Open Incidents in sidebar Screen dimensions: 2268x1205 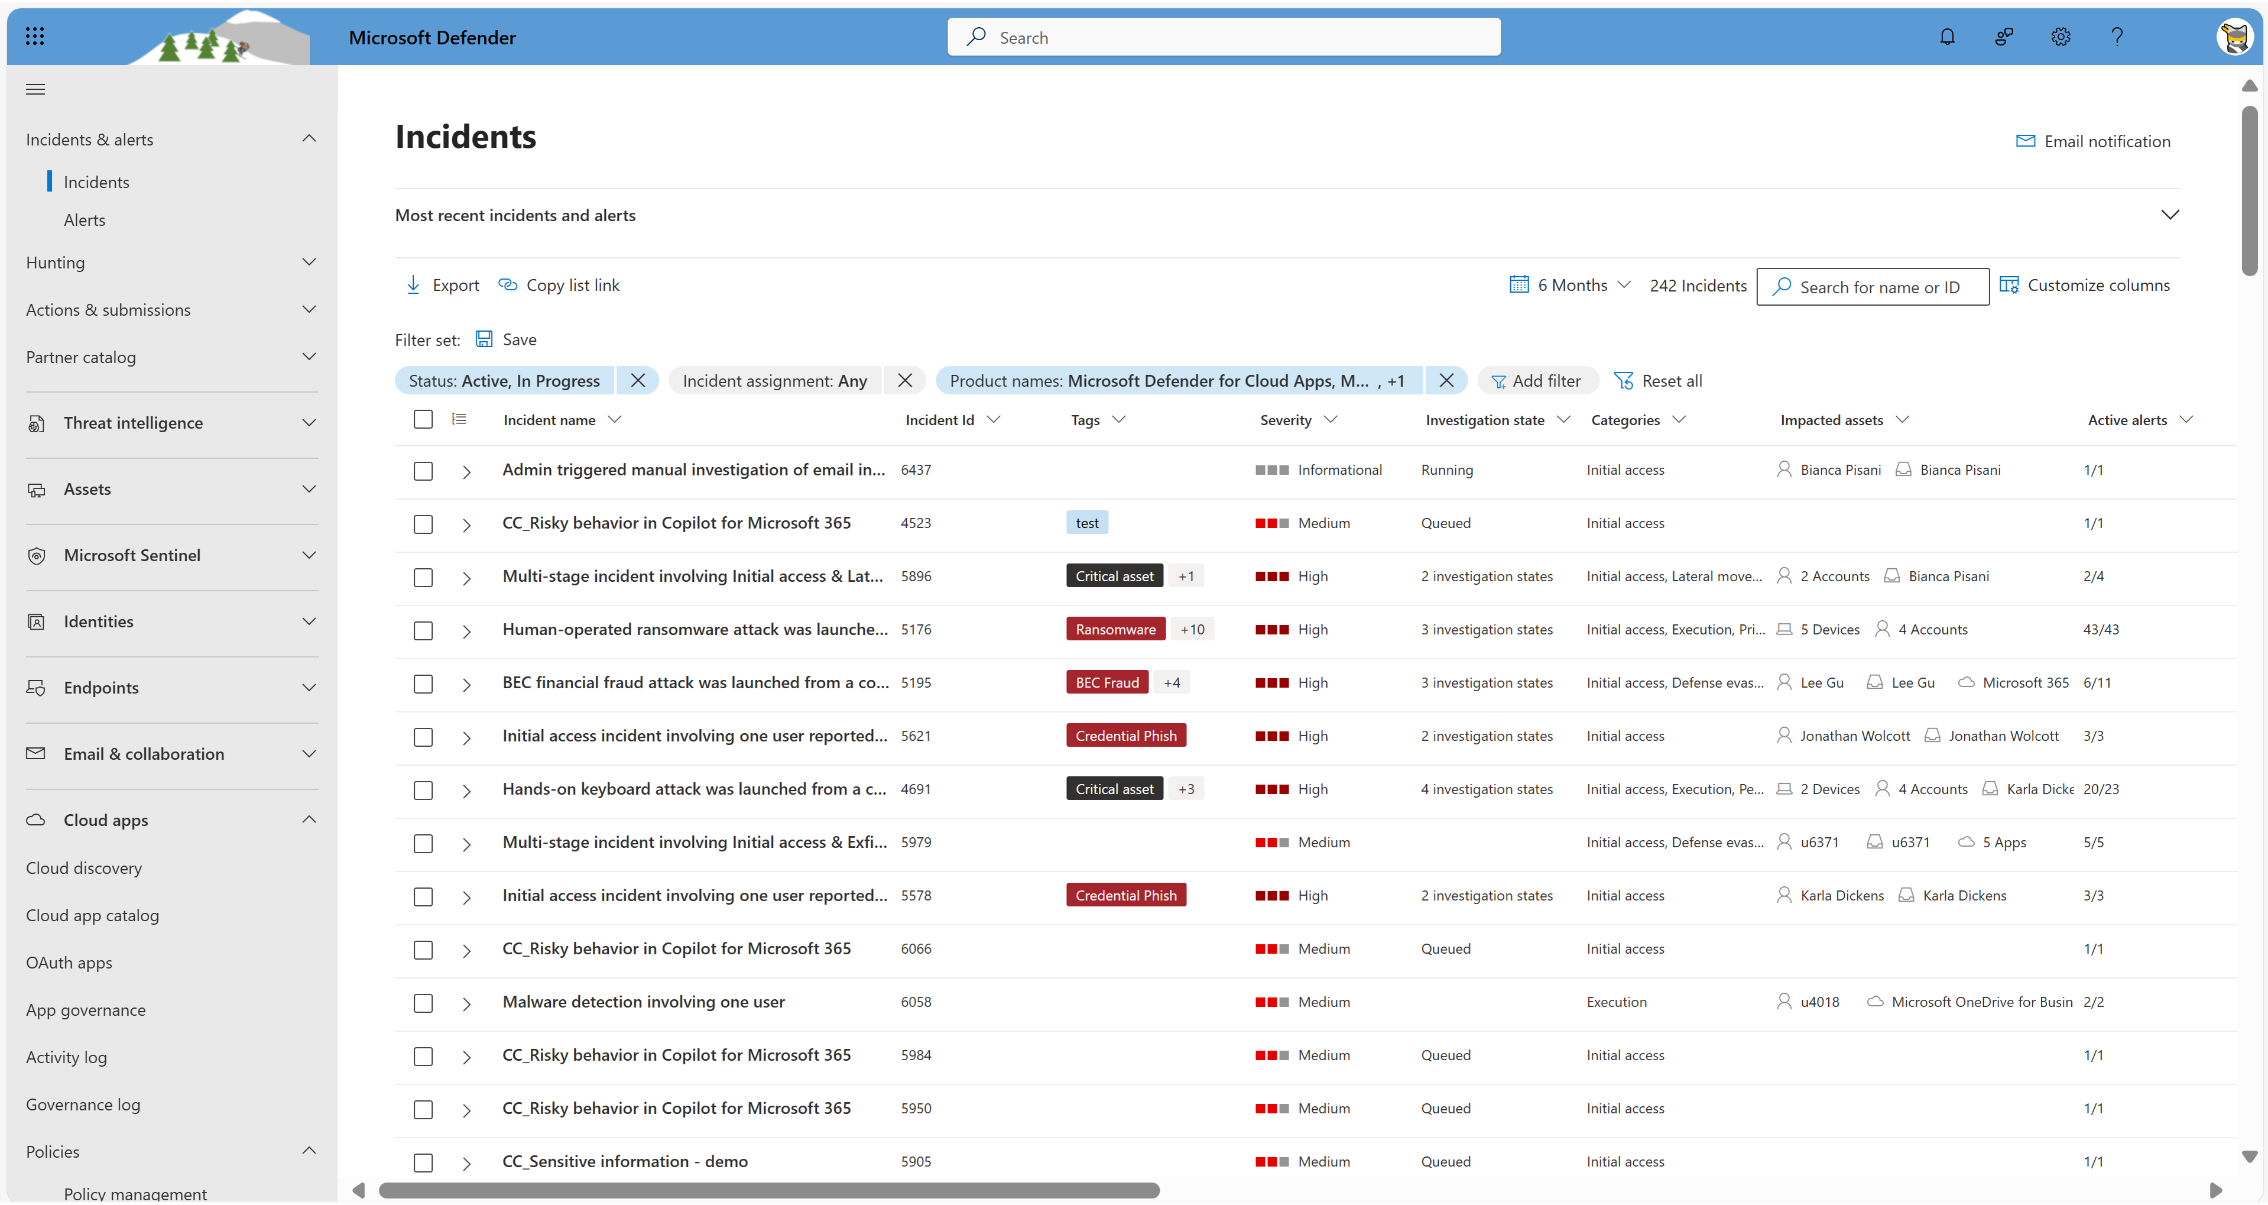point(97,182)
